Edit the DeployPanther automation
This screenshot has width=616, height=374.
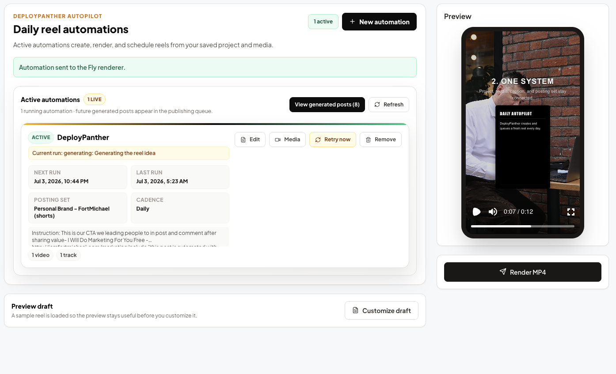(x=250, y=140)
